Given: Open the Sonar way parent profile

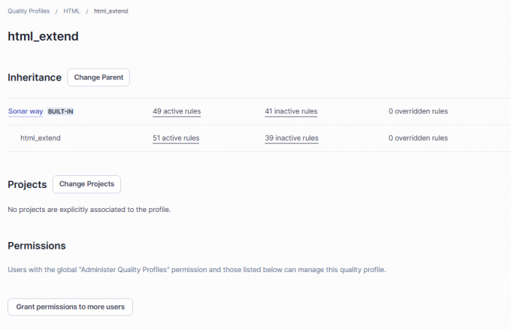Looking at the screenshot, I should [26, 111].
